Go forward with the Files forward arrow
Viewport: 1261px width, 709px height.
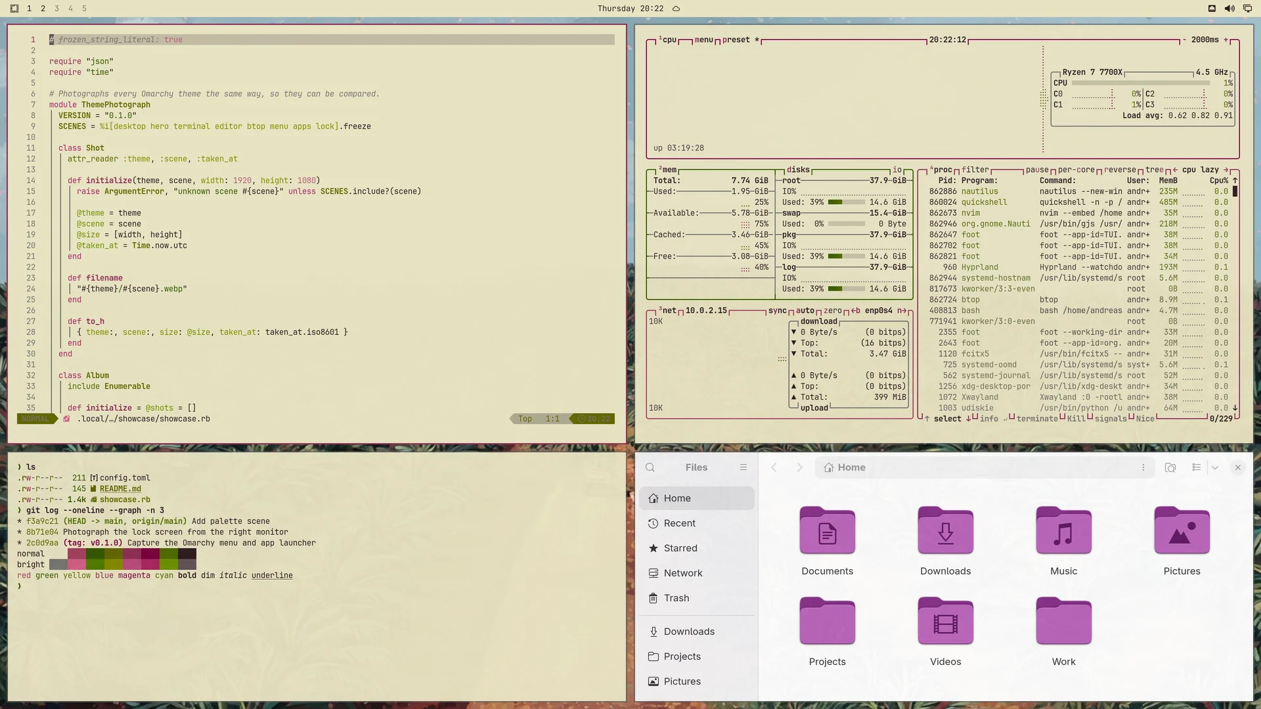[799, 467]
